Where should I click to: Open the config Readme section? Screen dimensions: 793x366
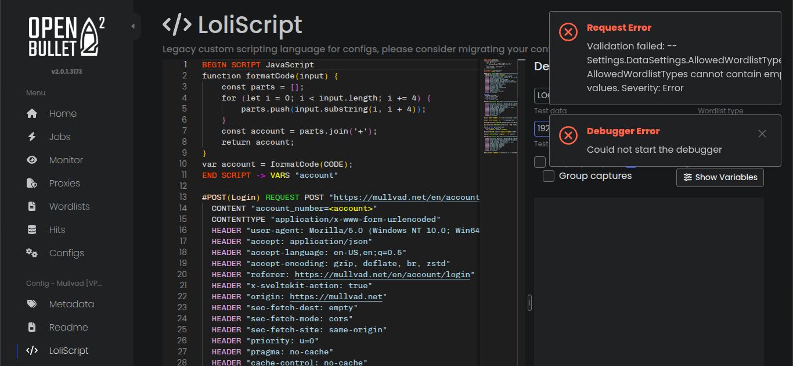pos(69,327)
